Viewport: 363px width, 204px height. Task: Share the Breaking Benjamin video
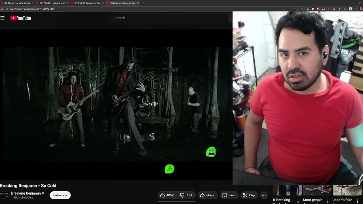(207, 195)
